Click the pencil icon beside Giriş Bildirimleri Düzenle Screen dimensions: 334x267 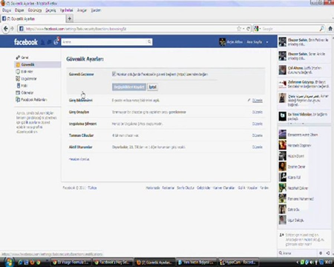[x=249, y=100]
